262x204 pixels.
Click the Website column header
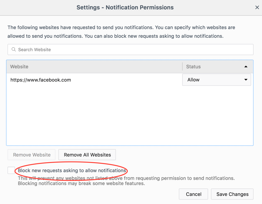(19, 66)
